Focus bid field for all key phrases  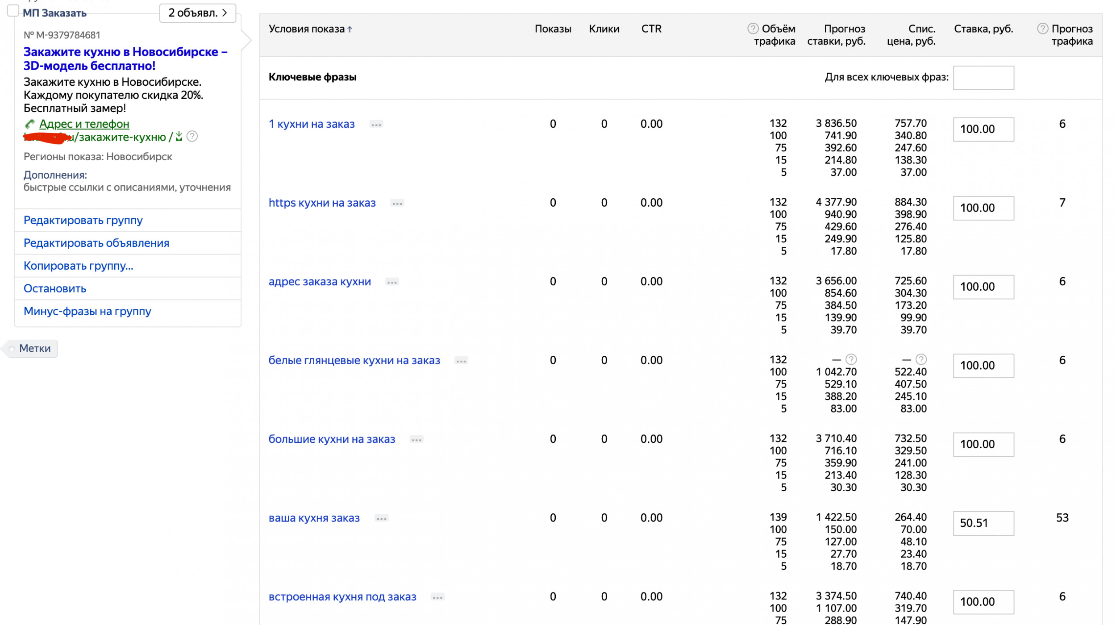983,78
